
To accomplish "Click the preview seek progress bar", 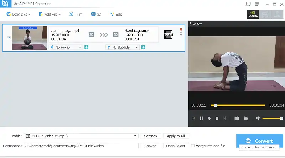I will point(239,105).
